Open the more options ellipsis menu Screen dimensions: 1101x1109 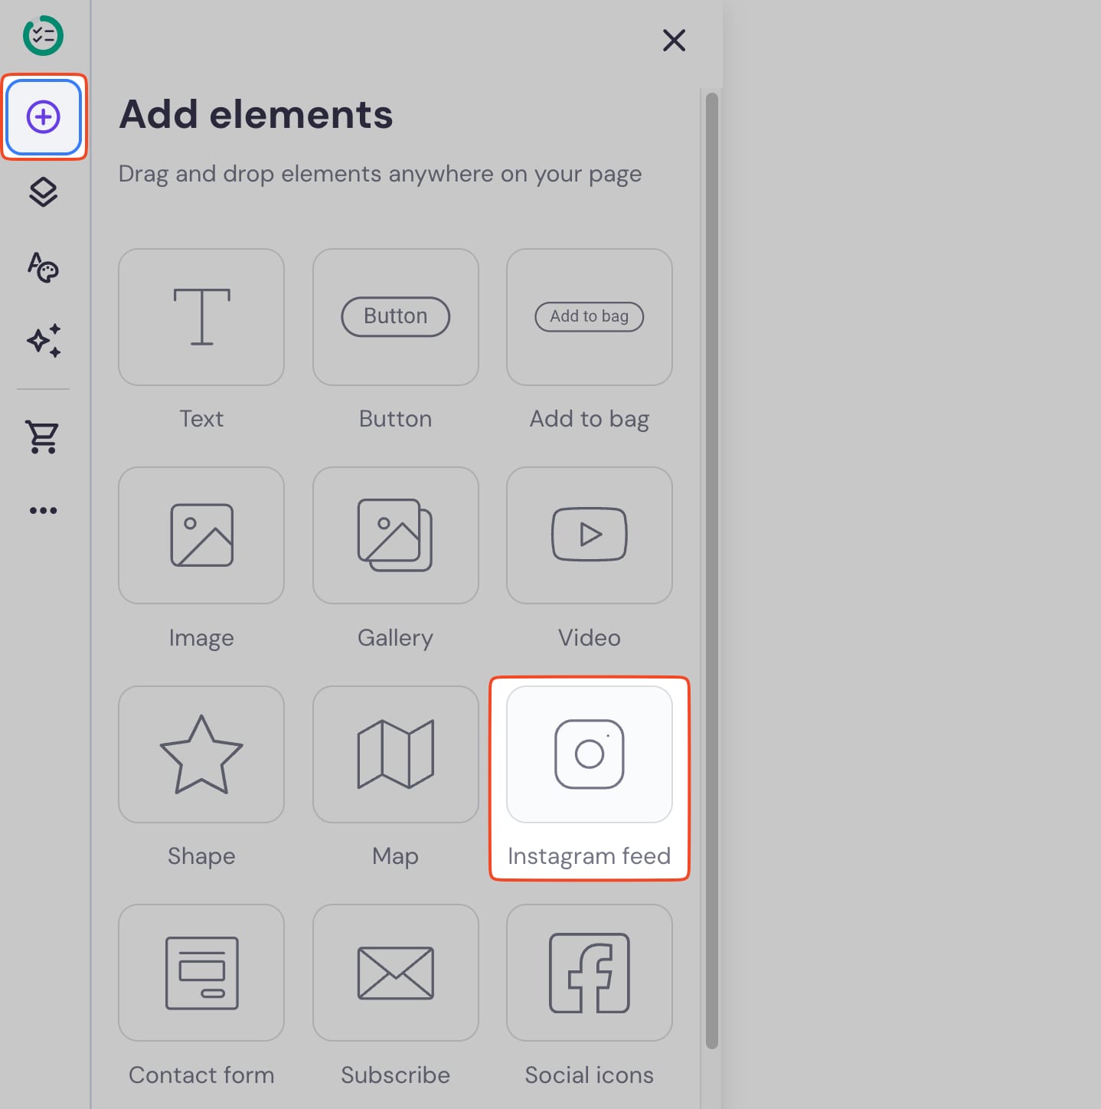tap(44, 509)
